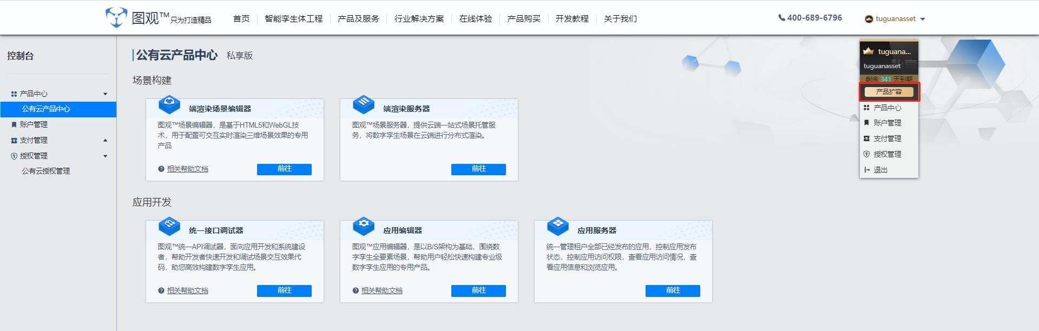This screenshot has height=331, width=1039.
Task: Click the 私享版 label by the title
Action: point(240,55)
